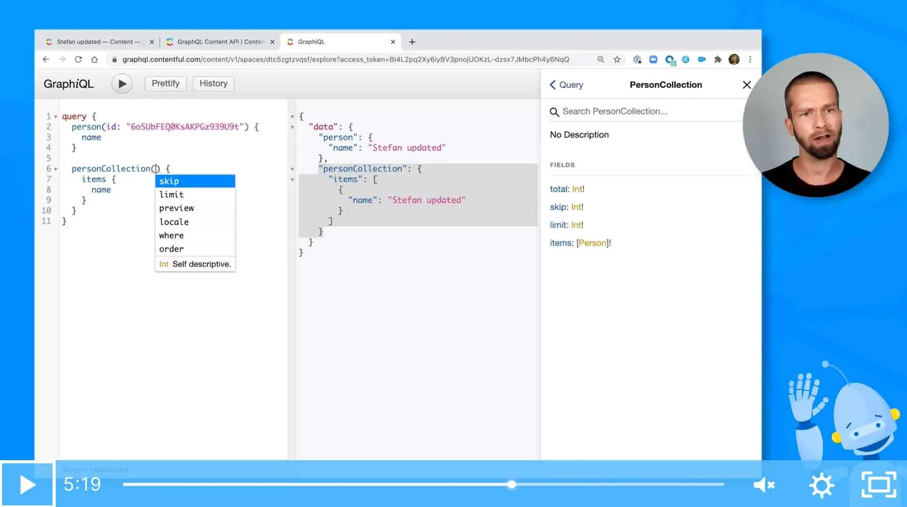
Task: Collapse the result 'data' object arrow
Action: click(x=292, y=127)
